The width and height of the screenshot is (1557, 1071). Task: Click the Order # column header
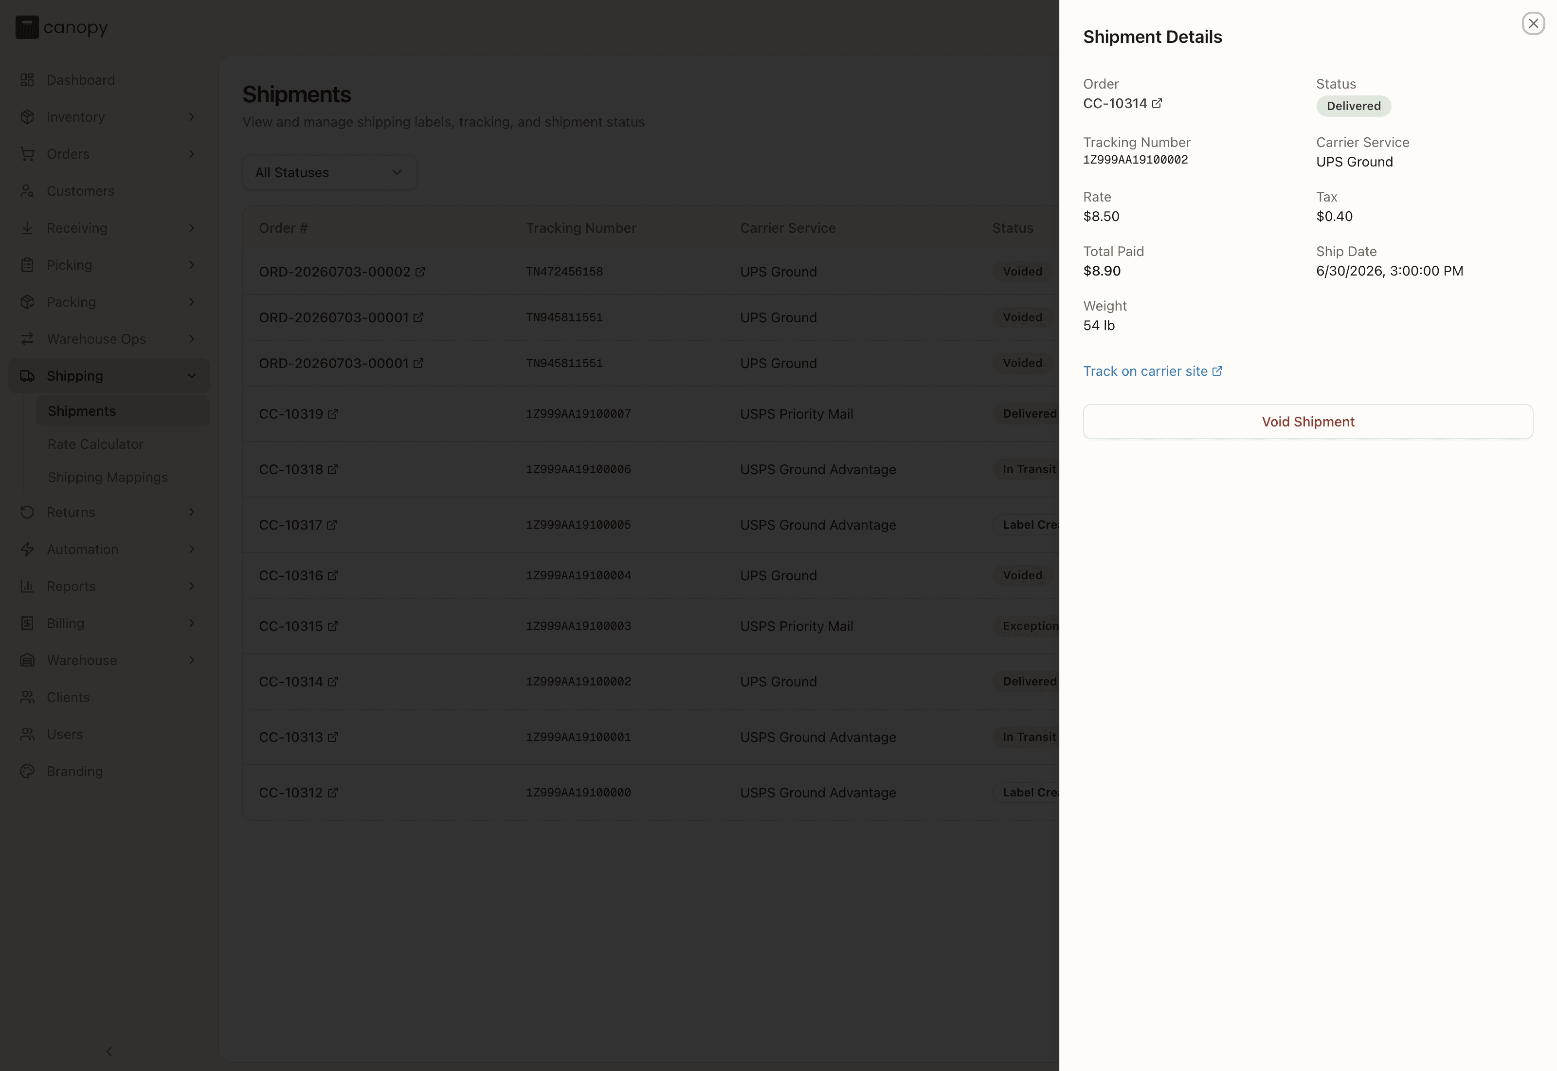(x=283, y=228)
